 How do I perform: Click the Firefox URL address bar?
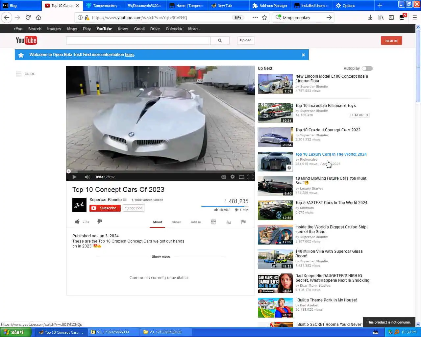(161, 17)
